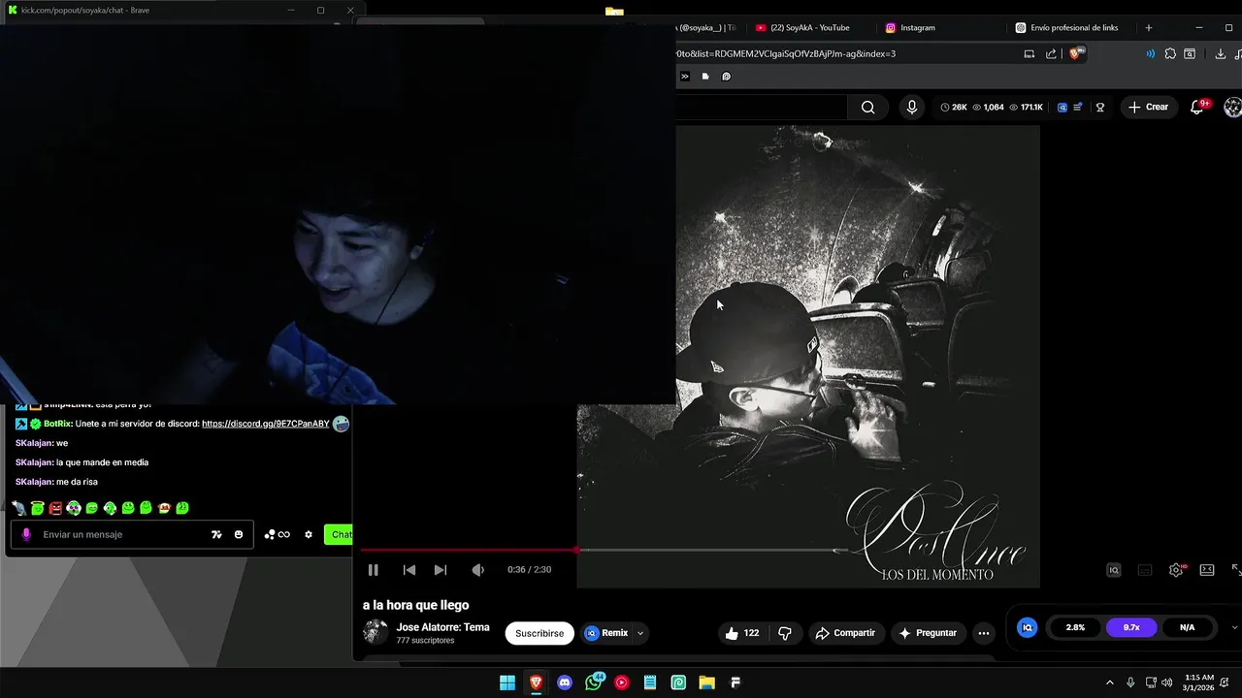Open the discord.gg invite link in chat
Image resolution: width=1242 pixels, height=698 pixels.
point(265,424)
